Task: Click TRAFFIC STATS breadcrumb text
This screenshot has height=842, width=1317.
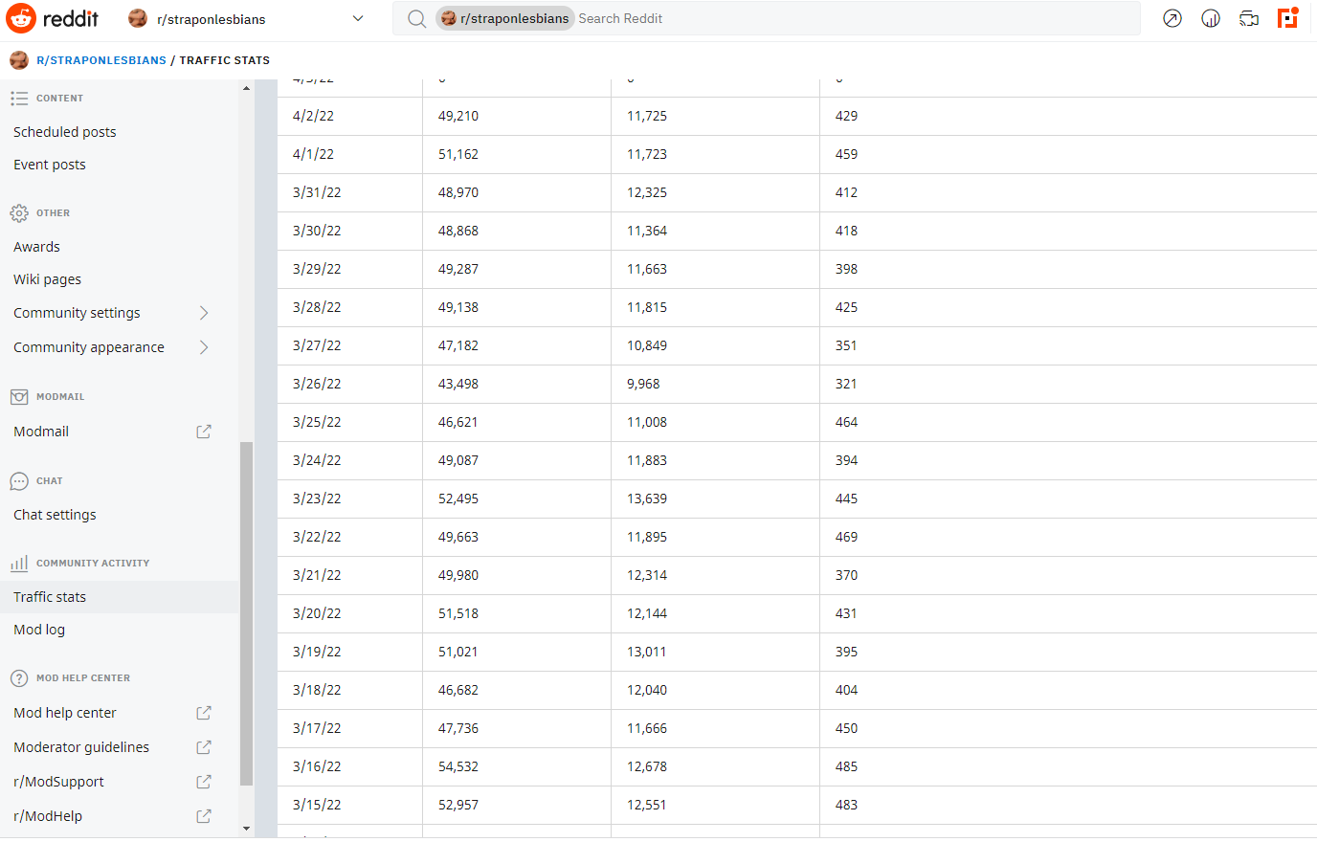Action: click(225, 60)
